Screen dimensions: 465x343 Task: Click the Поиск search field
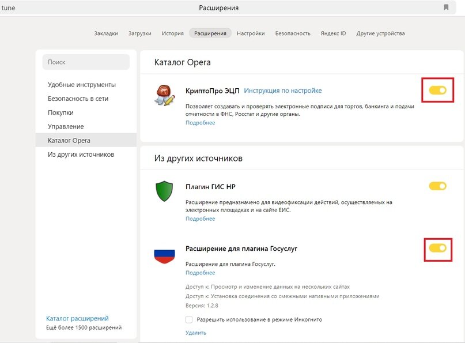(x=86, y=62)
